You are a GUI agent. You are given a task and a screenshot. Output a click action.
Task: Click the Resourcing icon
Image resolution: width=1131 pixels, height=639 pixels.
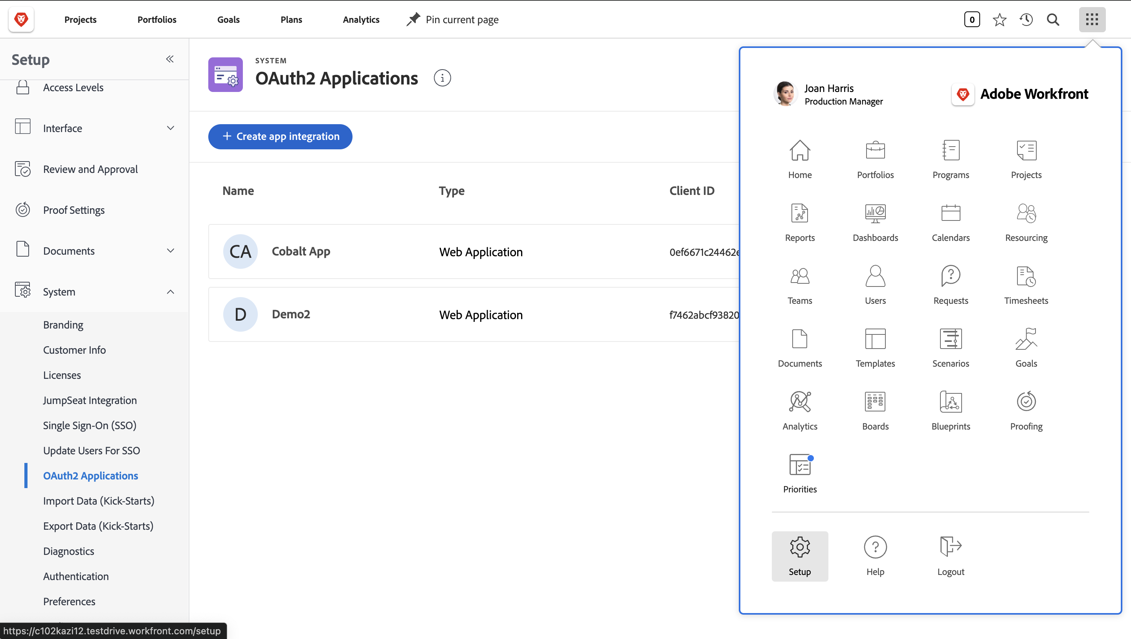[1026, 220]
